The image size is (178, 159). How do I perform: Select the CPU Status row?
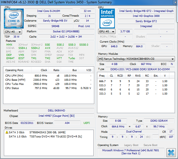click(x=48, y=88)
